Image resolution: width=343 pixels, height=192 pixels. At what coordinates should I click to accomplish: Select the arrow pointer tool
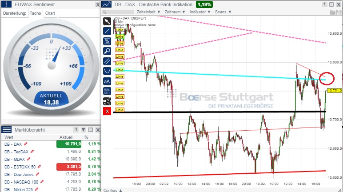tap(107, 21)
